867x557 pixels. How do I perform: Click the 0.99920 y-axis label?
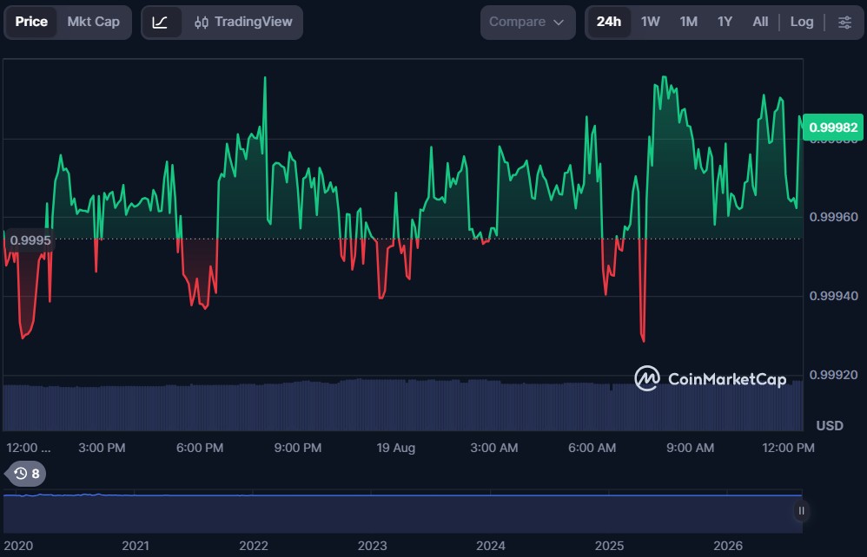coord(833,375)
